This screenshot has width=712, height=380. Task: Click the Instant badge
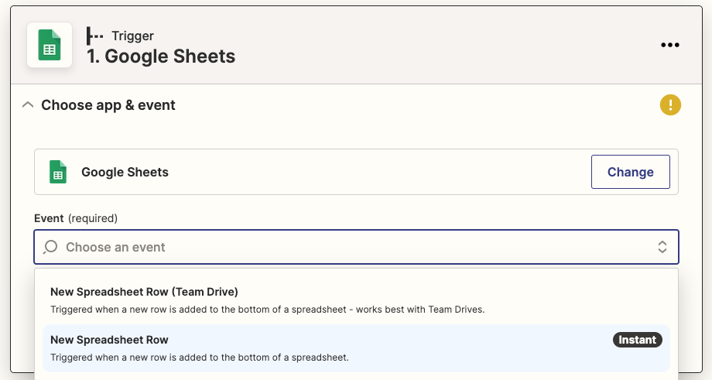(637, 340)
